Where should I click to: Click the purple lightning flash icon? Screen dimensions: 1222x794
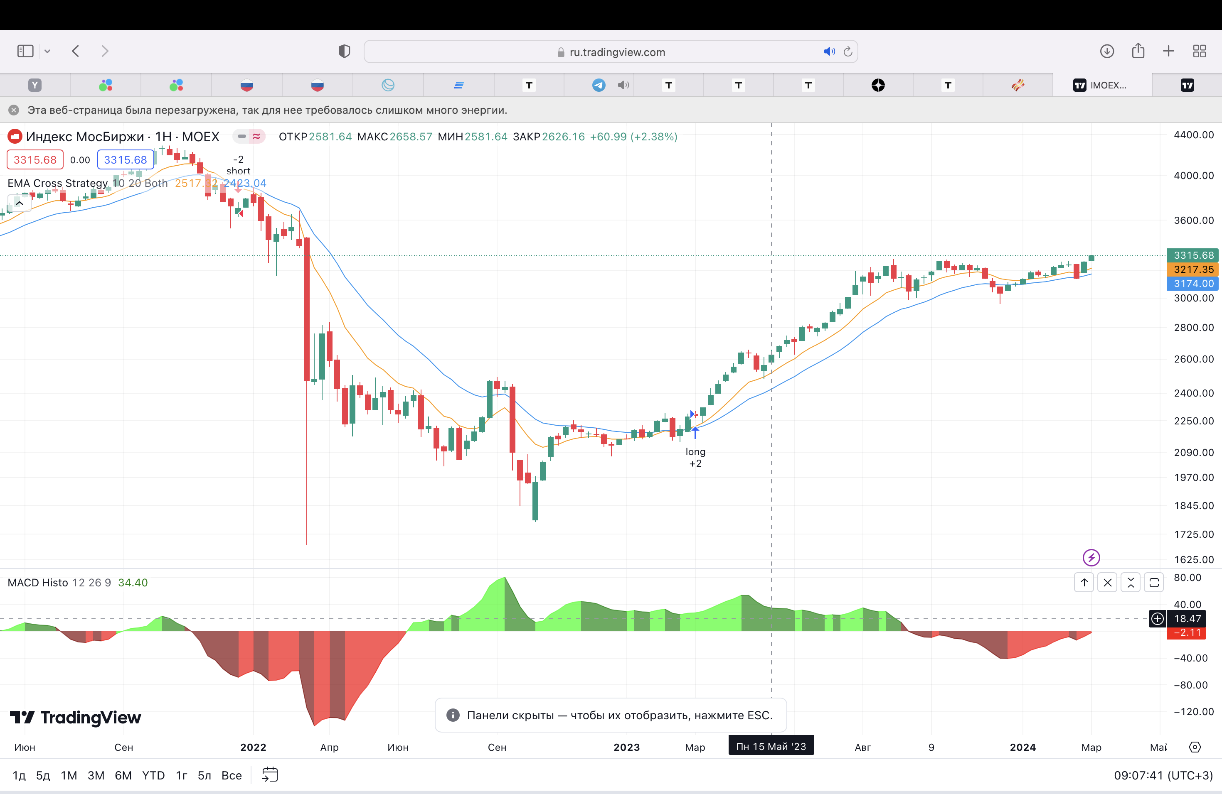(1091, 557)
